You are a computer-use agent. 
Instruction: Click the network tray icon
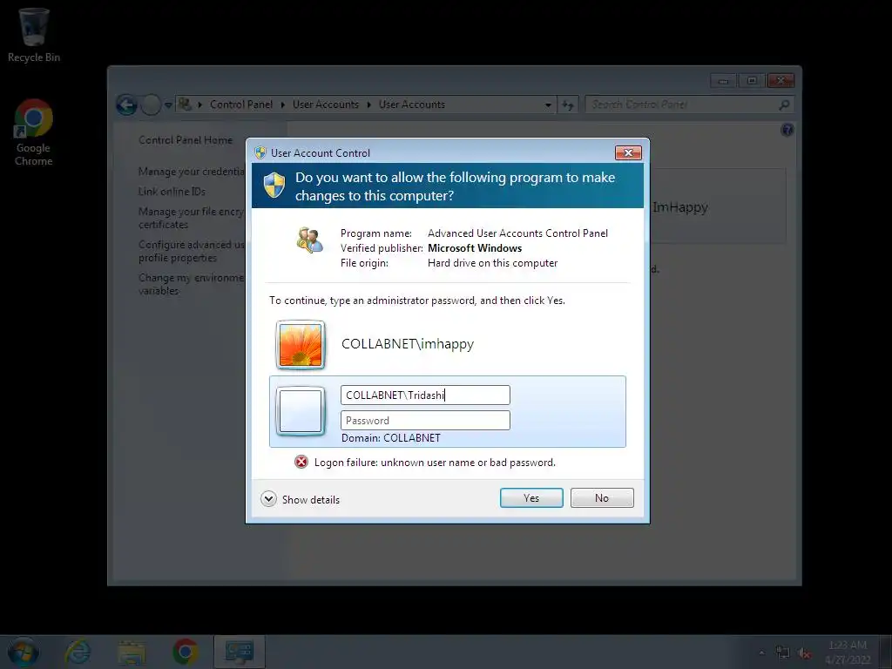click(x=783, y=652)
